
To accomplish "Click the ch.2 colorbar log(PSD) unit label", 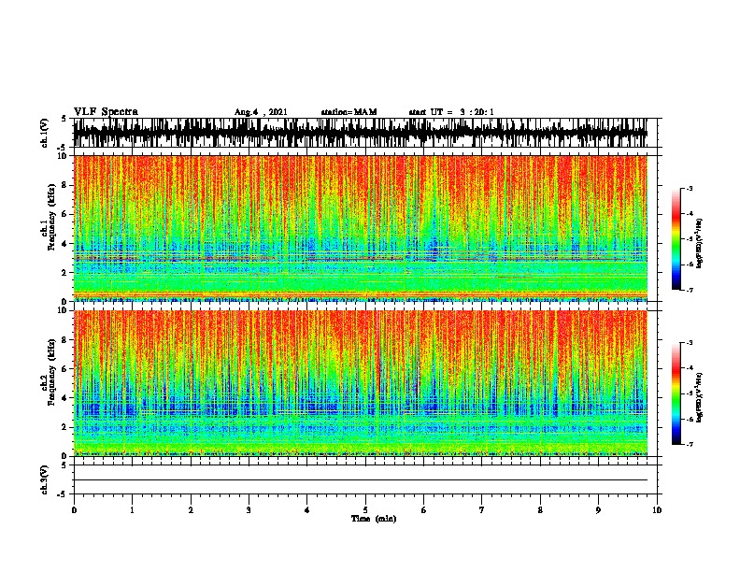I will (699, 398).
